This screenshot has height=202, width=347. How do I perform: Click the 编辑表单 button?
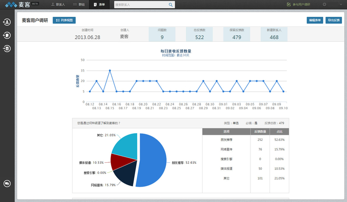coord(315,20)
